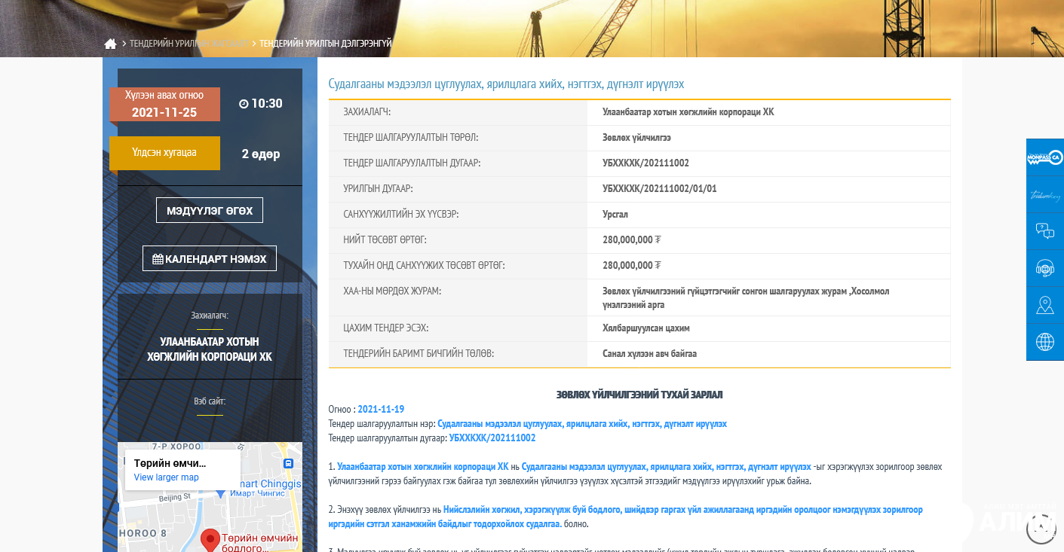Click the КАЛЕНДАРТ НЭМЭХ button
This screenshot has height=552, width=1064.
pyautogui.click(x=210, y=258)
